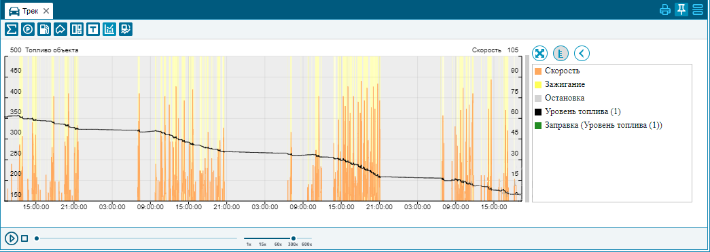Select the highlighted chart graph icon
The width and height of the screenshot is (710, 252).
[109, 29]
